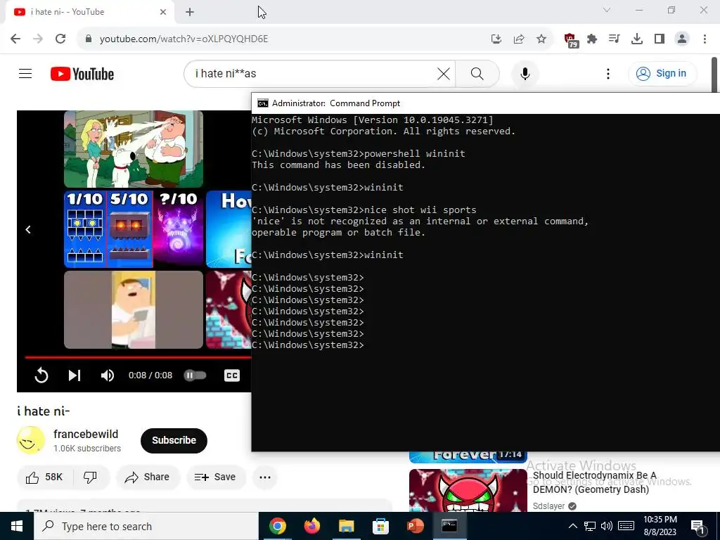
Task: Toggle the Chrome side panel
Action: 660,39
